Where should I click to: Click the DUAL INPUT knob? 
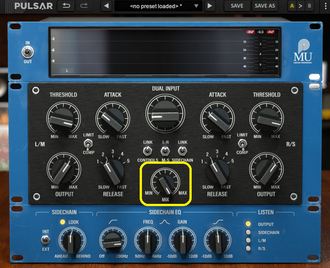[x=165, y=113]
